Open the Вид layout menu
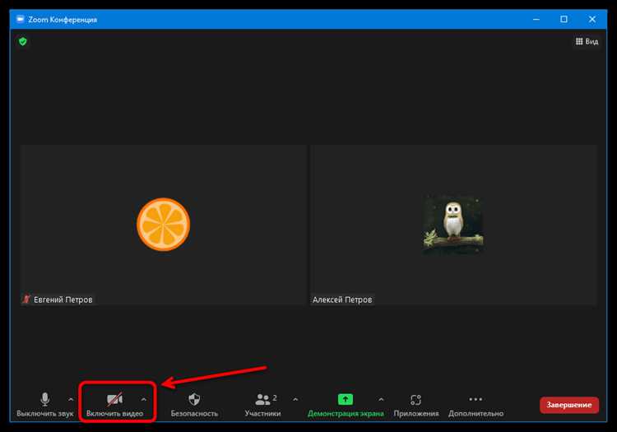617x432 pixels. 587,41
